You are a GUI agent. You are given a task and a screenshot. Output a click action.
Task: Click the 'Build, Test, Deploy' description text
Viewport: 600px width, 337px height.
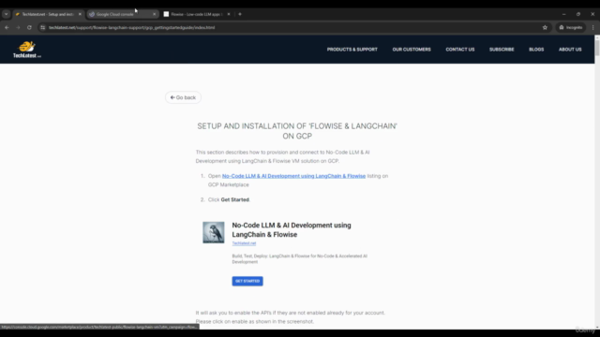tap(300, 258)
